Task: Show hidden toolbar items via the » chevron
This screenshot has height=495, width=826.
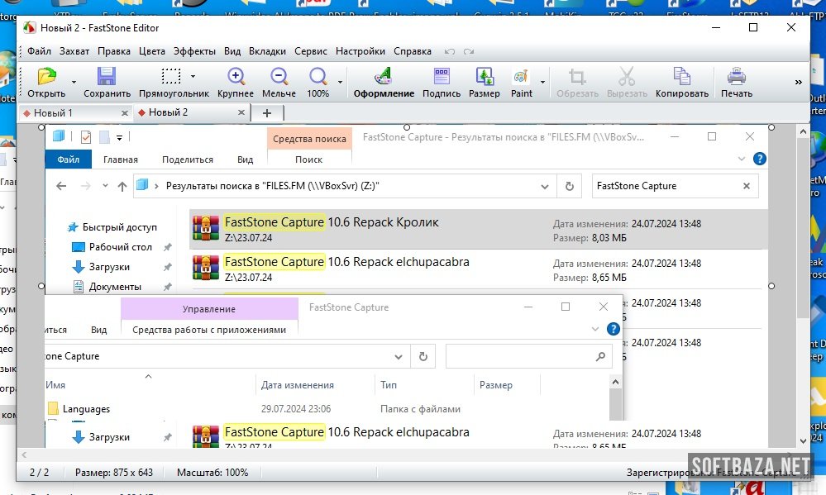Action: pyautogui.click(x=799, y=82)
